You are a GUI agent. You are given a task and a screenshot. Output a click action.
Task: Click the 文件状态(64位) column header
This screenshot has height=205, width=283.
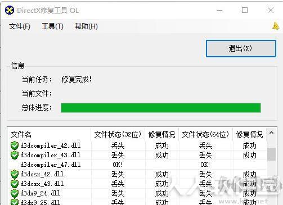click(205, 134)
